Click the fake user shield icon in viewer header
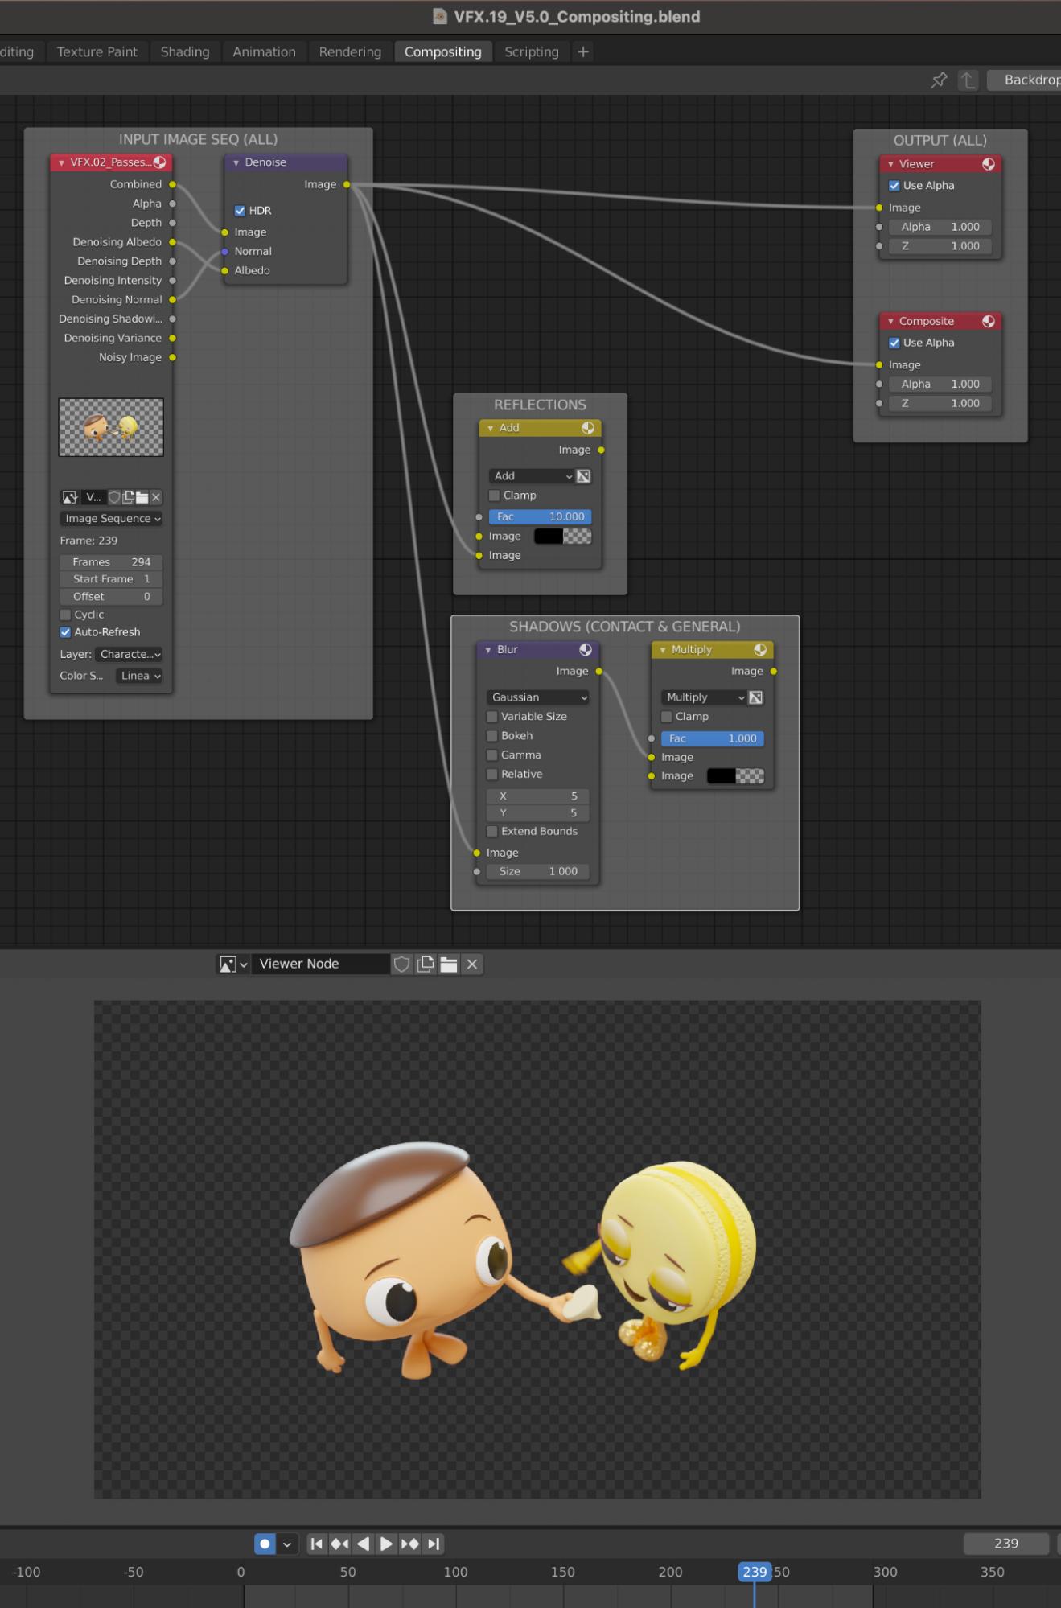This screenshot has height=1608, width=1061. pyautogui.click(x=401, y=964)
